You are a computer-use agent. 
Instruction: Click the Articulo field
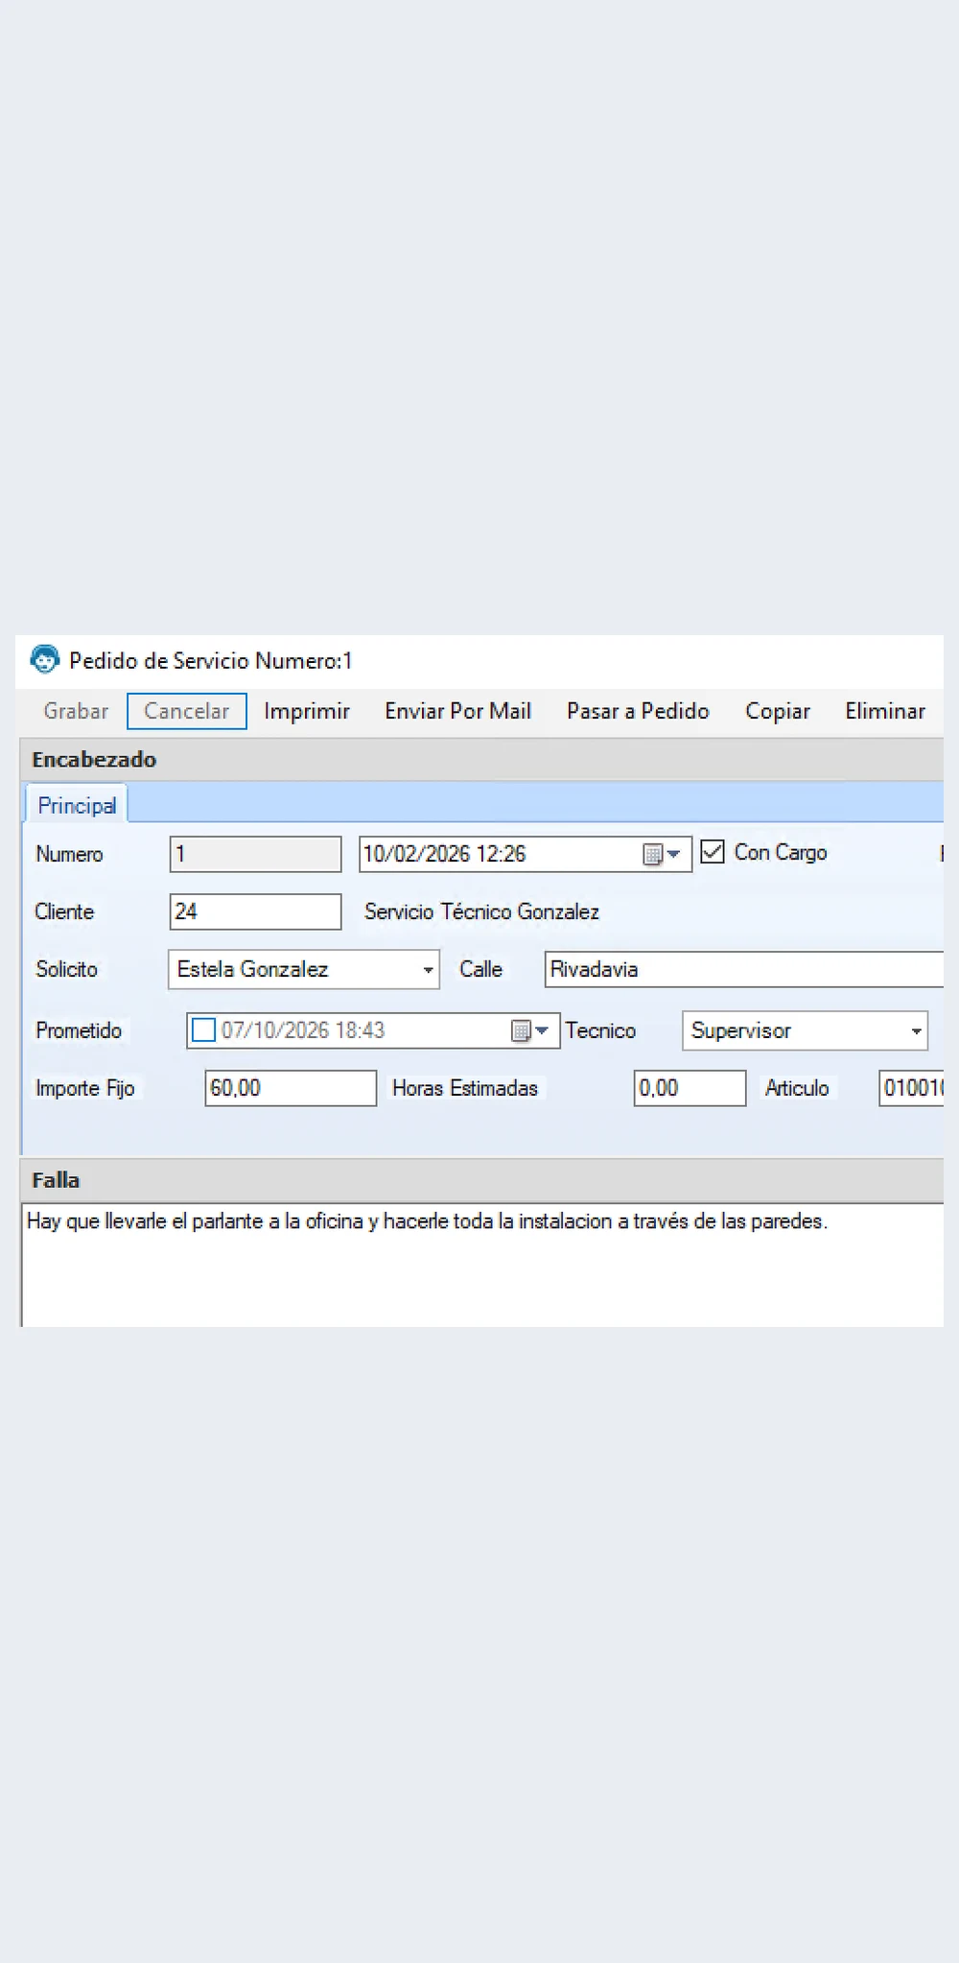(x=911, y=1088)
